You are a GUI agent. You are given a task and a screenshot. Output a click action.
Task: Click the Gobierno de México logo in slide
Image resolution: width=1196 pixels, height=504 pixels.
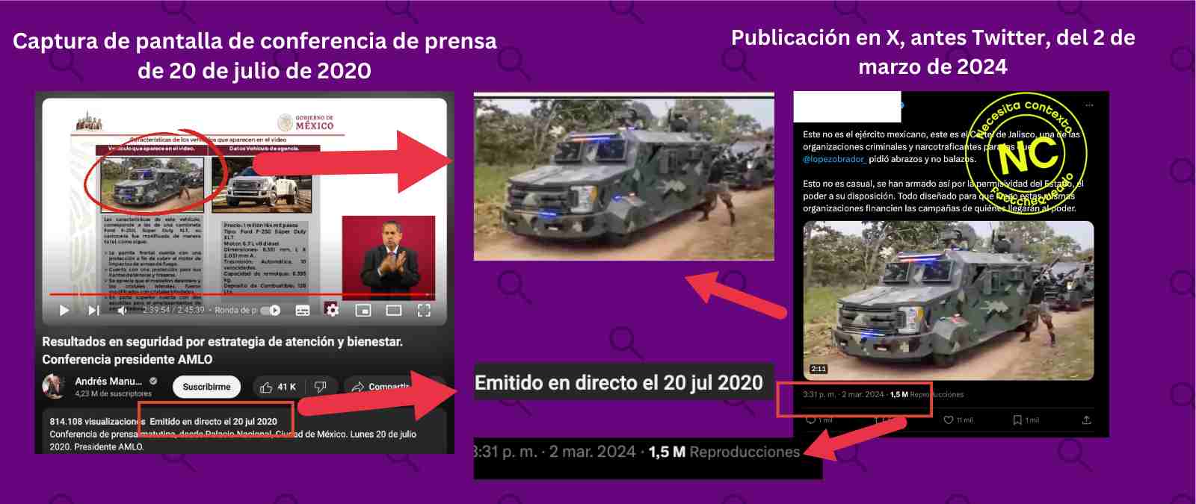tap(305, 122)
